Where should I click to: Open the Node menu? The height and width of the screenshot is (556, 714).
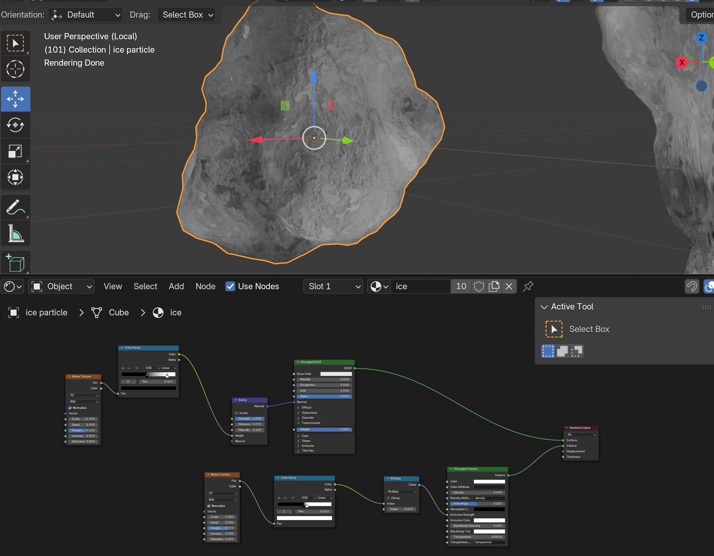(x=205, y=287)
